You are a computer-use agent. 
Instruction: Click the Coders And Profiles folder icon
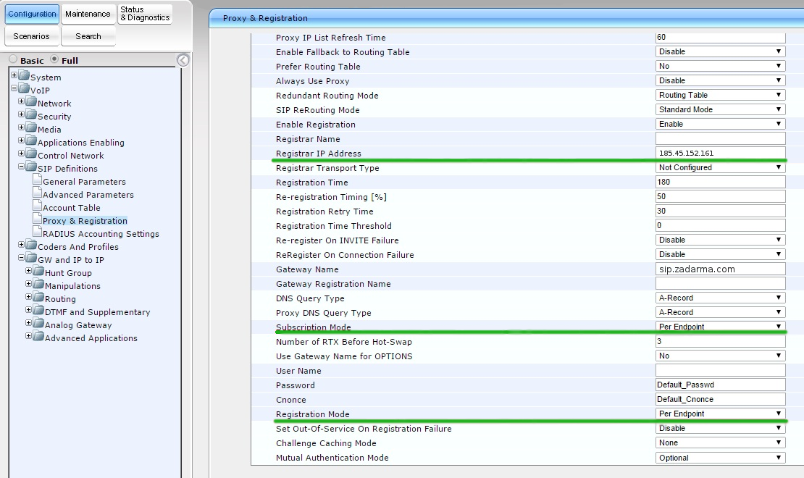(x=31, y=246)
